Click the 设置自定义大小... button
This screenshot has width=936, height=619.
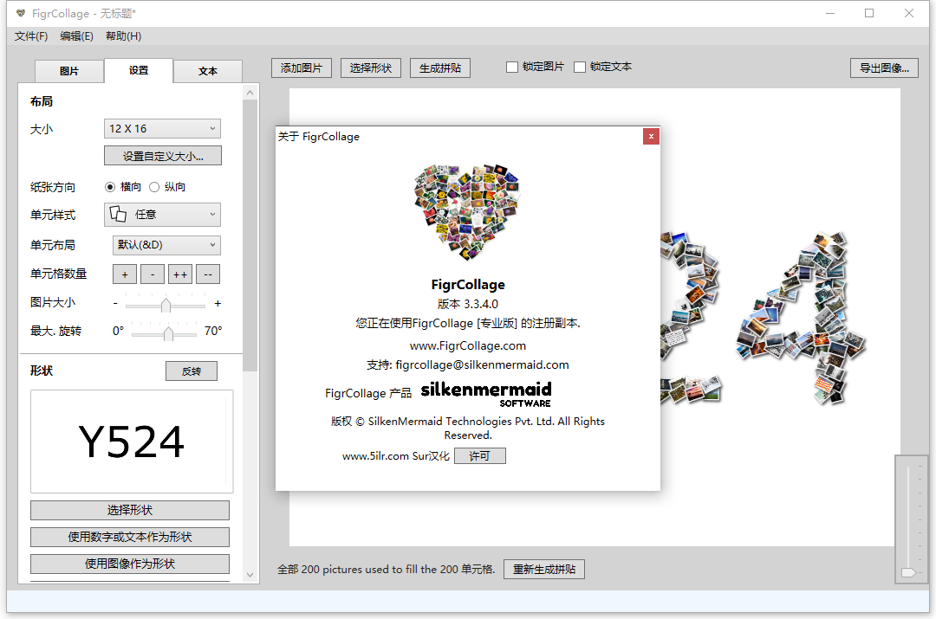click(163, 156)
